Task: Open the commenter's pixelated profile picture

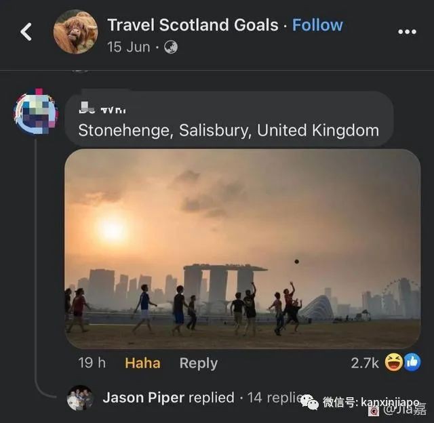Action: click(x=36, y=111)
